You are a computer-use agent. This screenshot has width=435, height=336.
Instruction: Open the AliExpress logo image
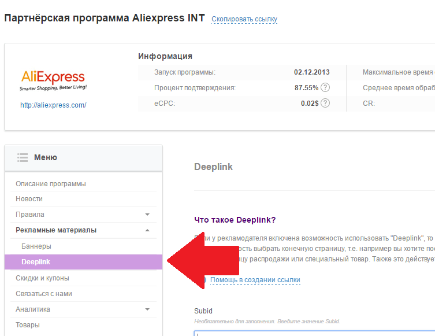point(53,80)
